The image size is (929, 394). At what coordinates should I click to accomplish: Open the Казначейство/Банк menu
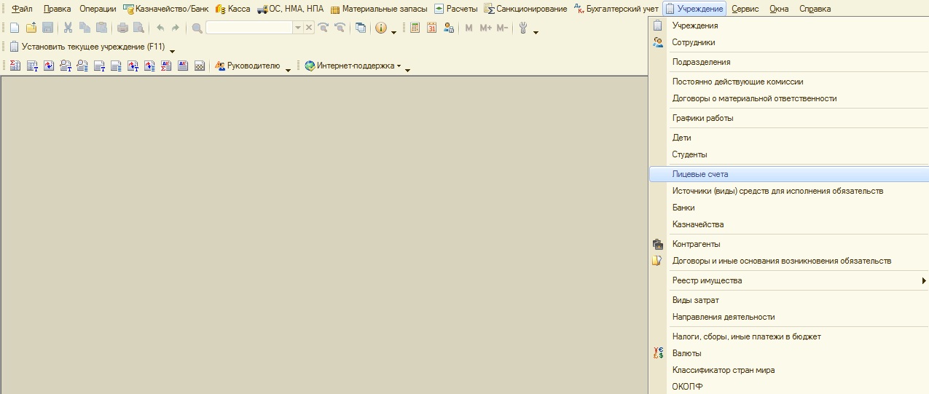[167, 9]
